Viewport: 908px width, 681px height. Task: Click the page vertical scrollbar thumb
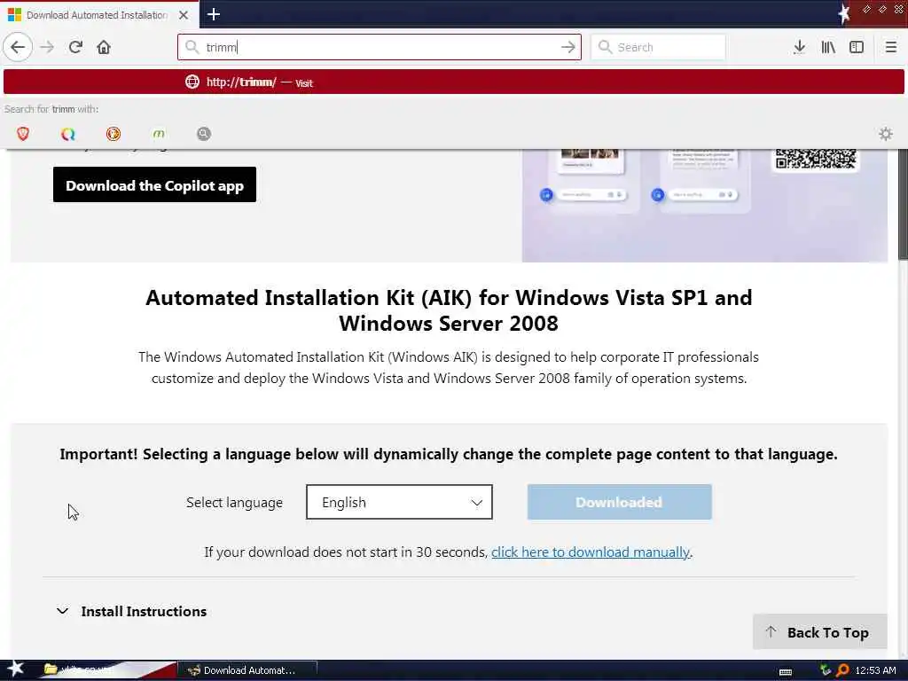[903, 203]
